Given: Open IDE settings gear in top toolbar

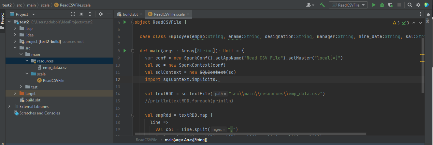Looking at the screenshot, I should [x=418, y=5].
